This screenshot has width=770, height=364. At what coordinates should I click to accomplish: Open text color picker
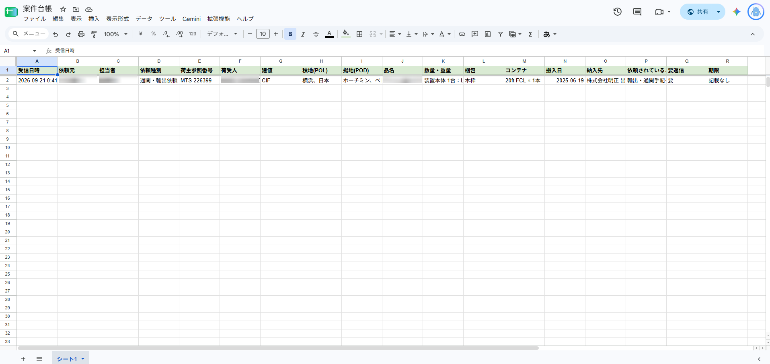(x=329, y=34)
